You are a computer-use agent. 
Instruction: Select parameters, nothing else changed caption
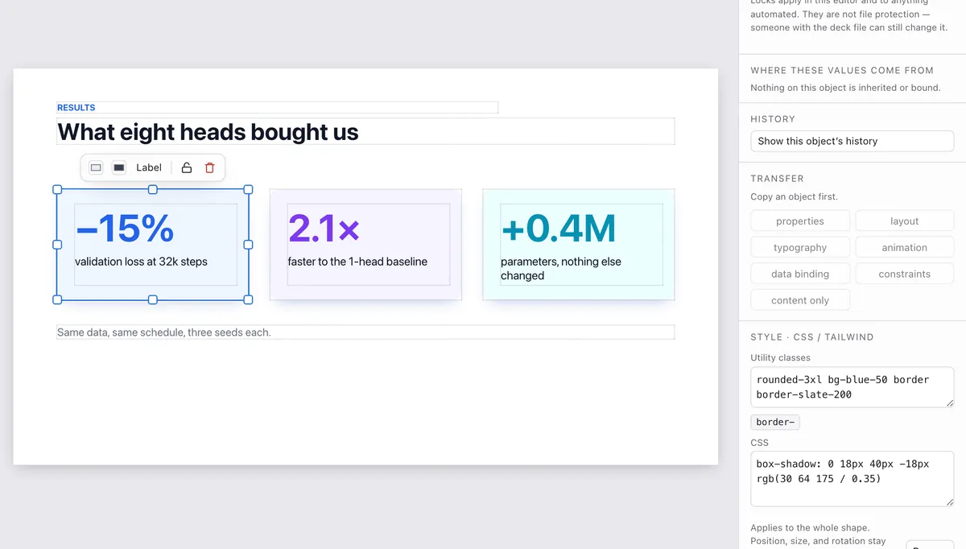tap(561, 269)
